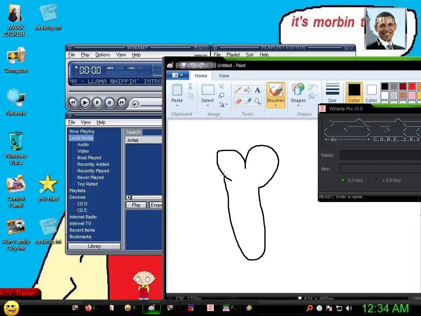Click the Resize icon in Paint Image group

[x=221, y=95]
